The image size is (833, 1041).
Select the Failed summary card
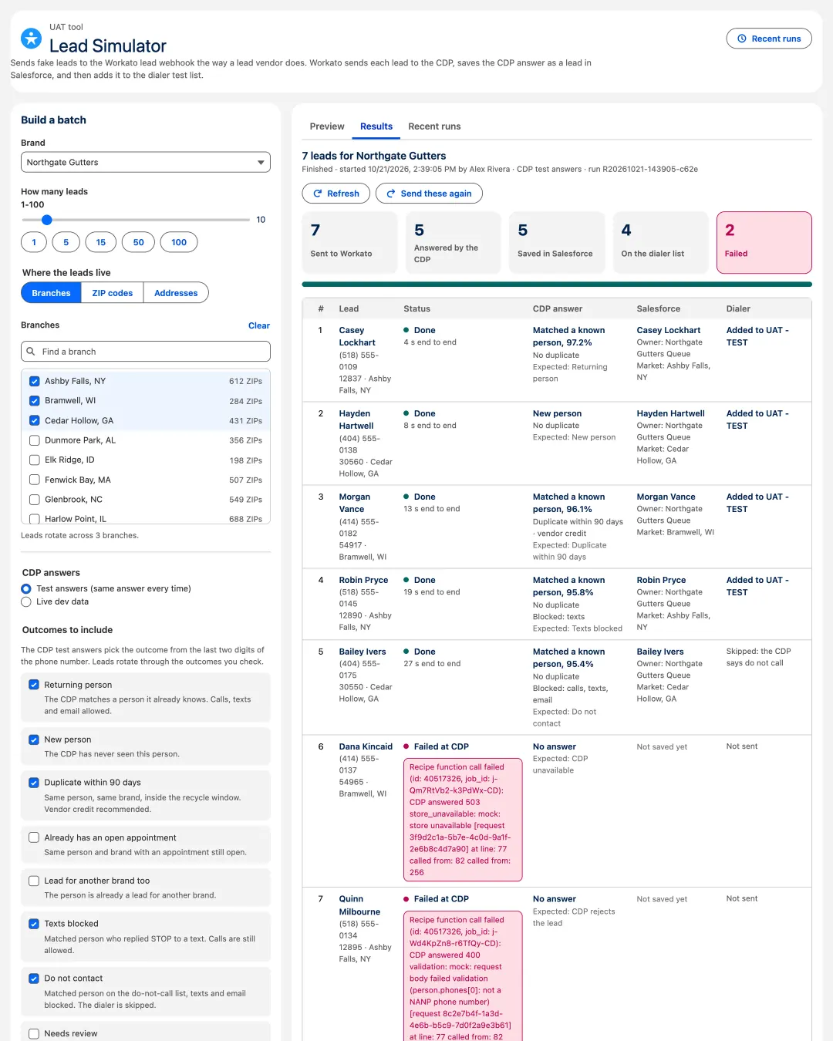764,243
